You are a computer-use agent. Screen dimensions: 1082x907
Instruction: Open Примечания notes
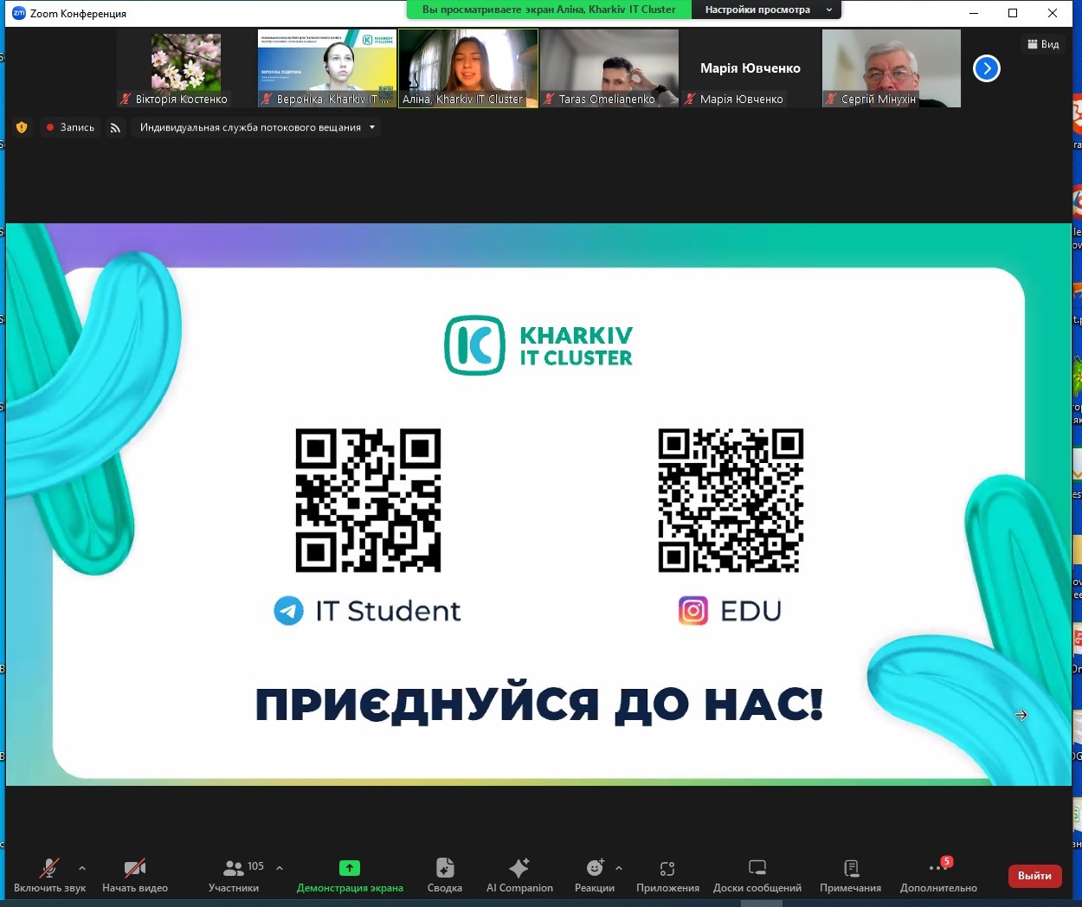tap(851, 875)
